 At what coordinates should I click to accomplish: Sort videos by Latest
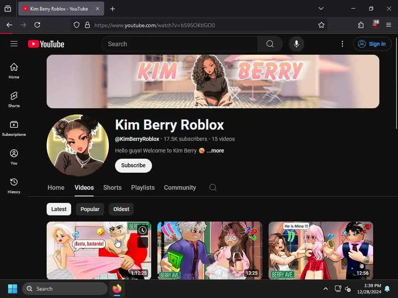pos(59,209)
